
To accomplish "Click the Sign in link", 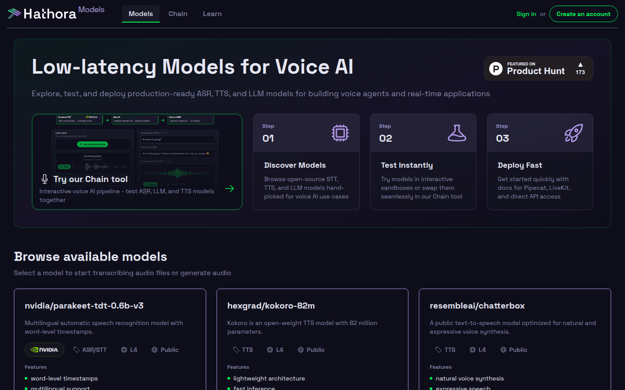I will pyautogui.click(x=526, y=14).
